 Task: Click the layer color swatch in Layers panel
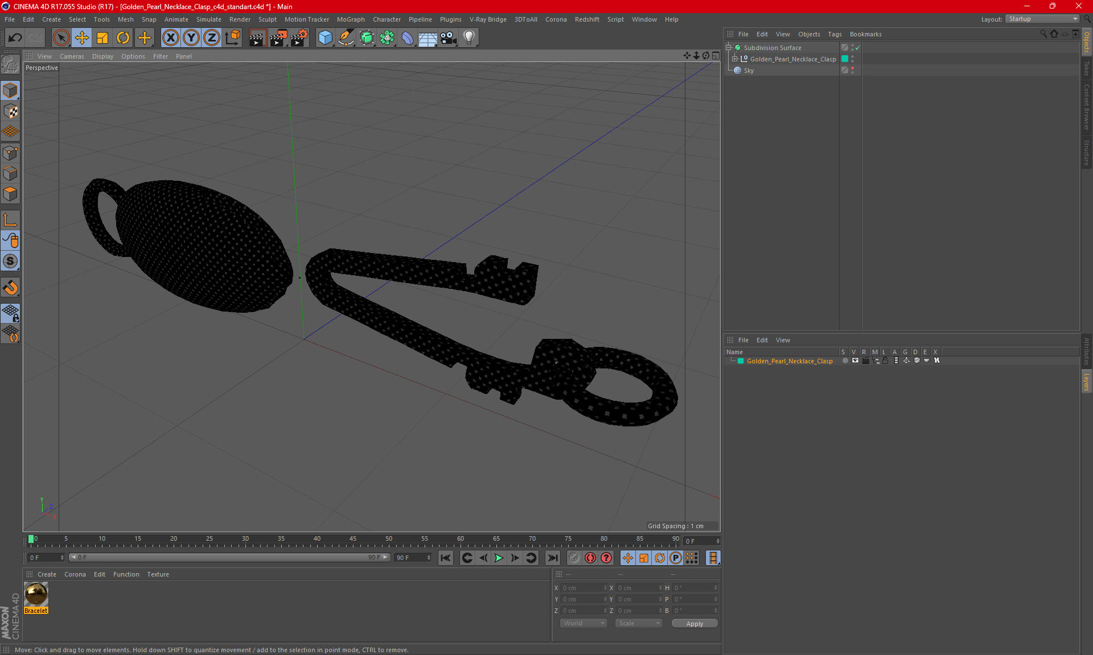coord(741,361)
